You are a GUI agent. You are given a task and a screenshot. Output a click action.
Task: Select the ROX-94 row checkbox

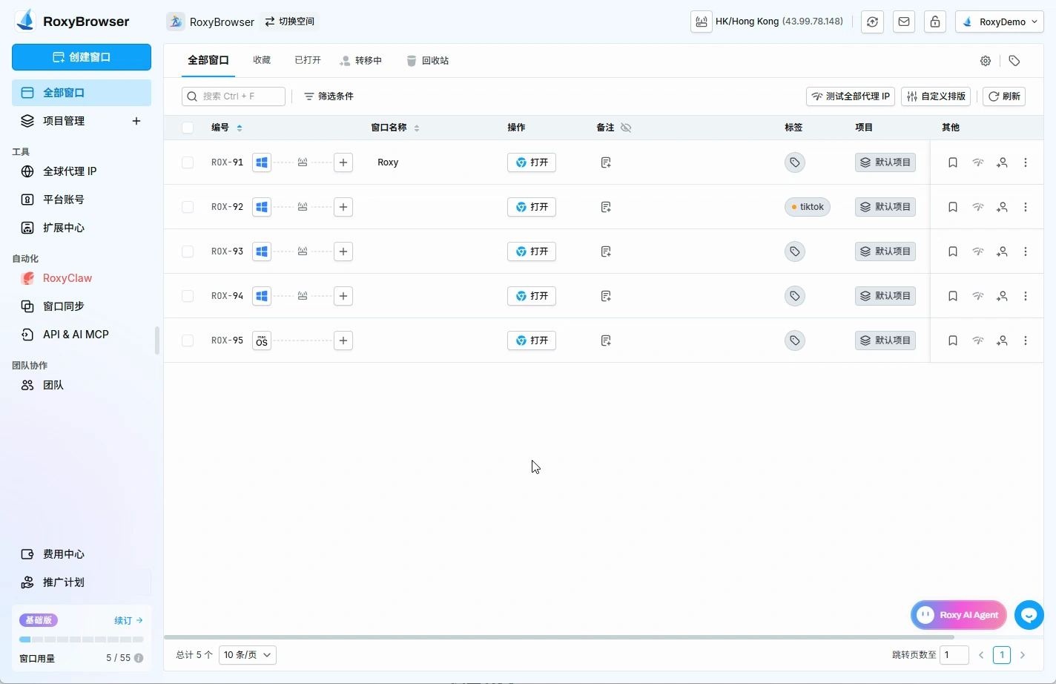[188, 296]
